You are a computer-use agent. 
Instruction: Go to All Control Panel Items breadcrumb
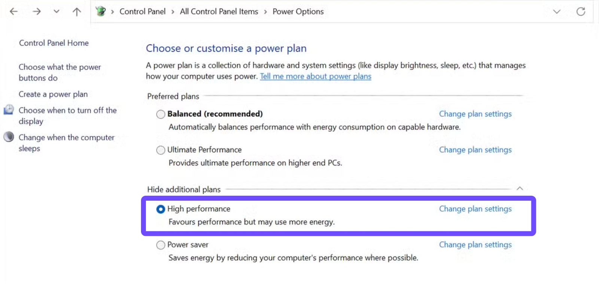219,12
